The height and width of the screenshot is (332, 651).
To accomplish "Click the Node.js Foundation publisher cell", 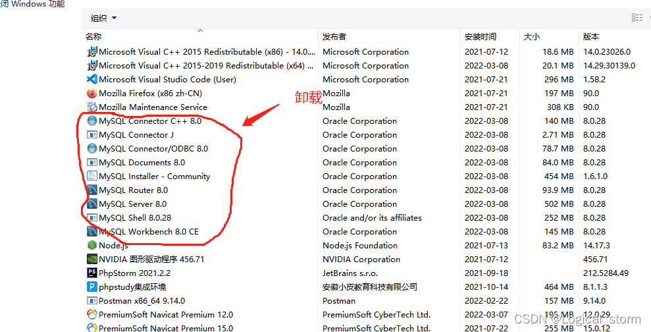I will point(360,245).
